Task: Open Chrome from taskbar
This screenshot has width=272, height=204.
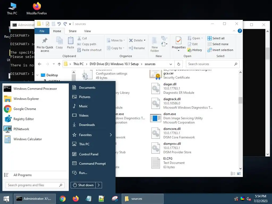Action: [63, 199]
